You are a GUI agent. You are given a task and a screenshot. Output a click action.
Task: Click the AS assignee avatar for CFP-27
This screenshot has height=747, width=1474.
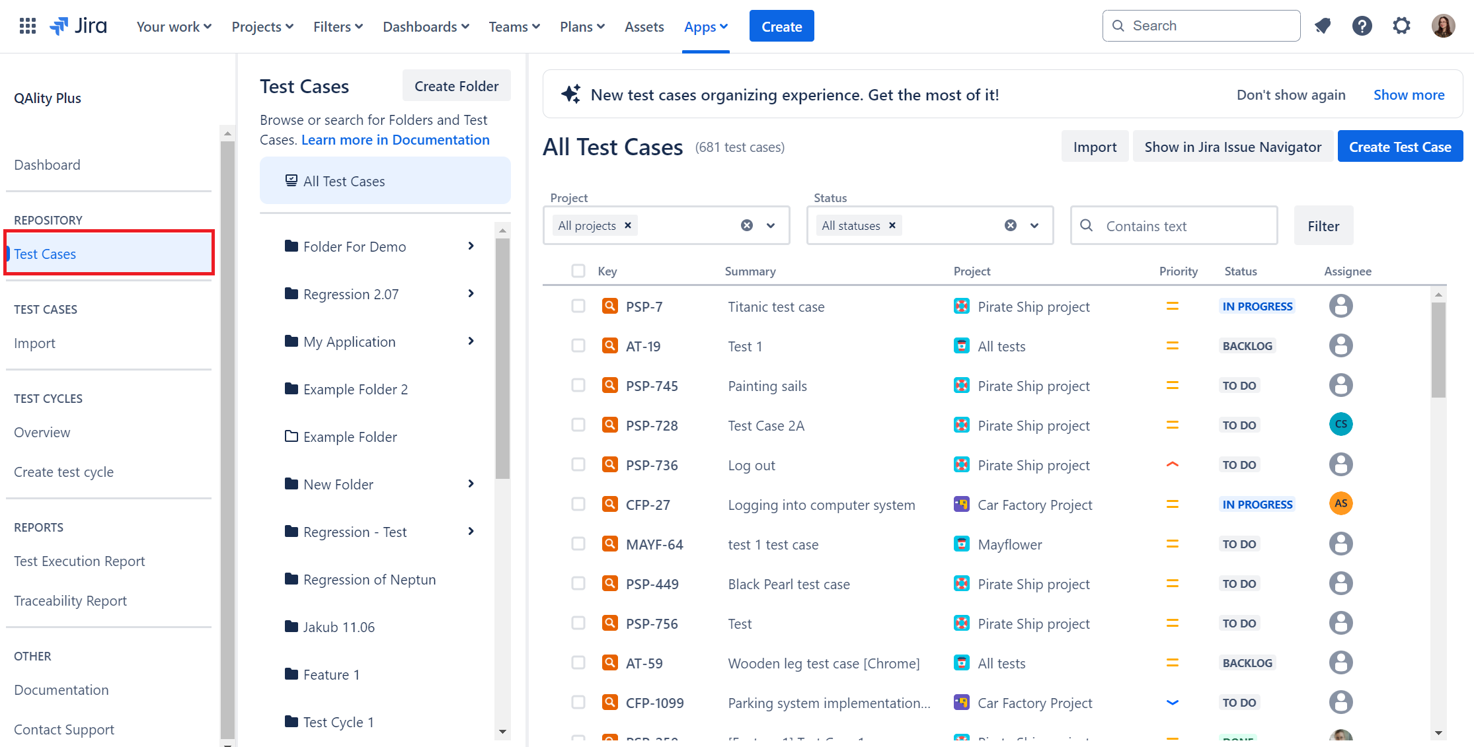(1340, 503)
